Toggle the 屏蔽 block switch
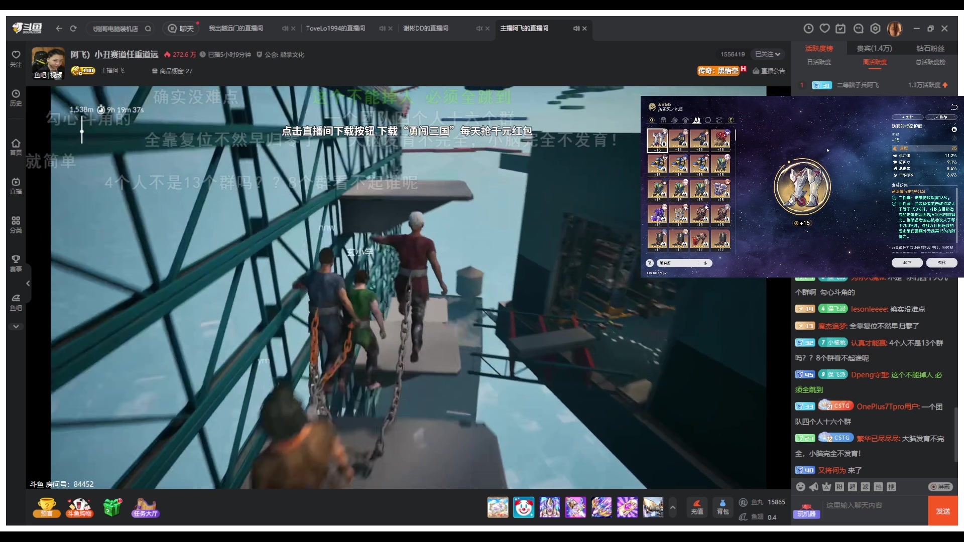This screenshot has height=542, width=964. [940, 487]
